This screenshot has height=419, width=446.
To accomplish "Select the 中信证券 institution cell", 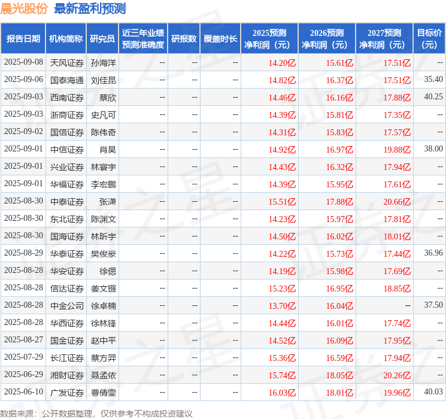I will pos(67,150).
